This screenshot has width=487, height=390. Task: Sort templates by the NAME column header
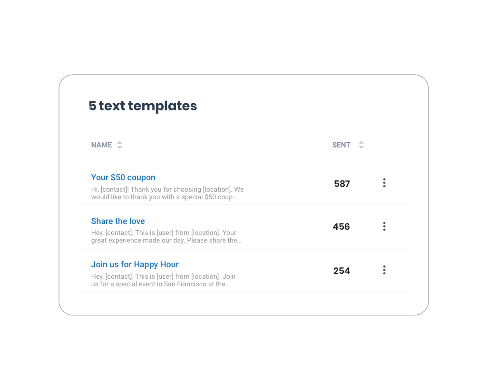click(x=102, y=145)
